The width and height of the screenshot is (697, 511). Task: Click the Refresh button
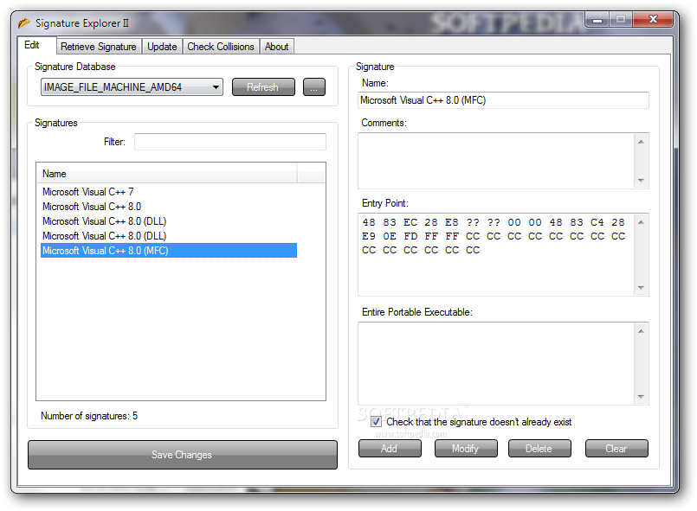263,87
